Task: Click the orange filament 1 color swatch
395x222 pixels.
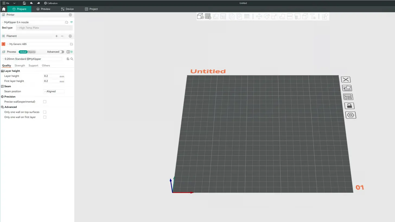Action: 3,44
